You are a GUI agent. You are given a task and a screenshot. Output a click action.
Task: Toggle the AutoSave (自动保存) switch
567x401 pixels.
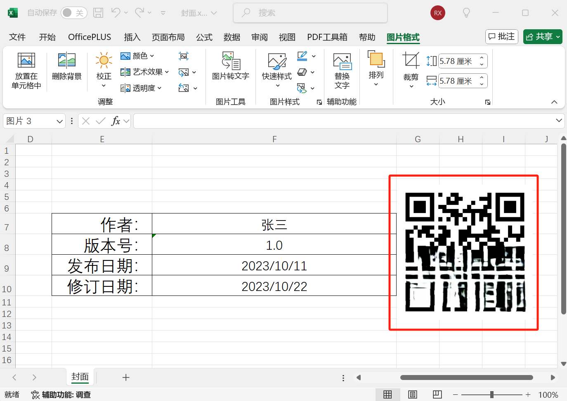(x=74, y=13)
